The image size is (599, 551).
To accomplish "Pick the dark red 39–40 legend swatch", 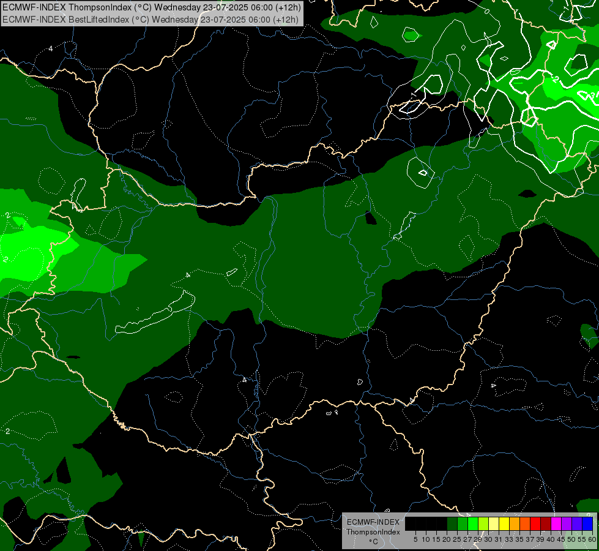I will pyautogui.click(x=546, y=523).
